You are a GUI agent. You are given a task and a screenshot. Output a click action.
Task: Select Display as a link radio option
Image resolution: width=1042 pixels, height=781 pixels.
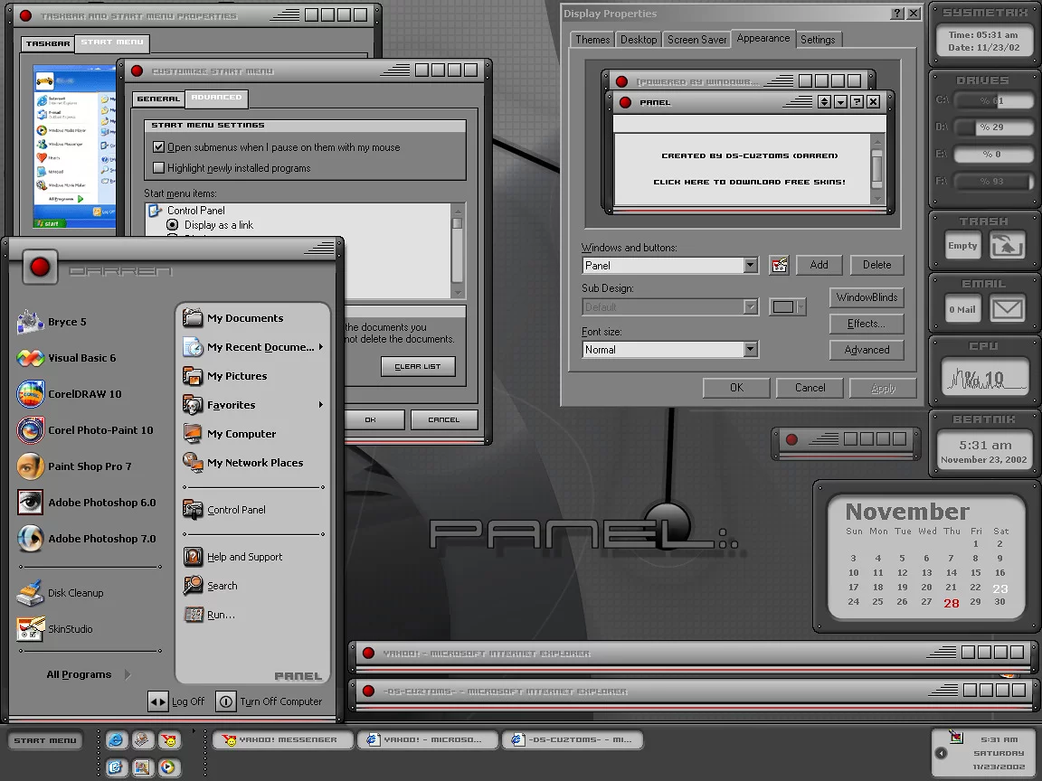click(x=173, y=225)
